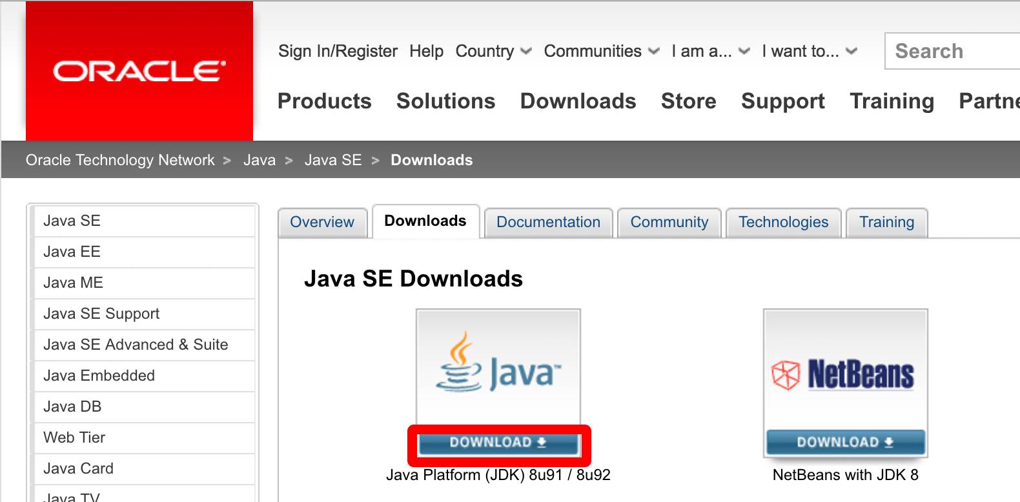Viewport: 1020px width, 502px height.
Task: Focus the Search input field
Action: pyautogui.click(x=953, y=51)
